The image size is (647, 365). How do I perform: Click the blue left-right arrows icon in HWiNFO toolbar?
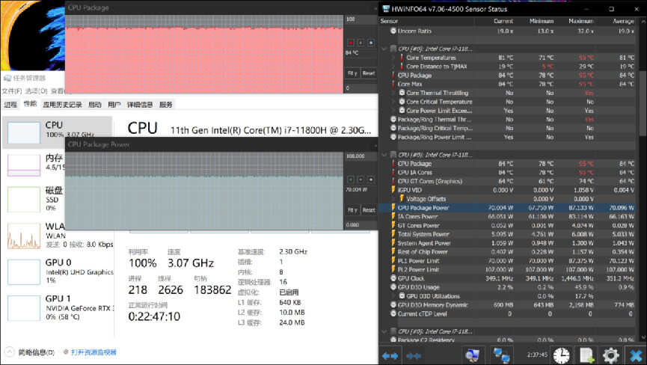click(390, 355)
